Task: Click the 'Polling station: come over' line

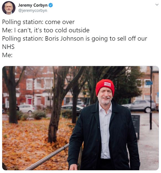Action: coord(38,22)
